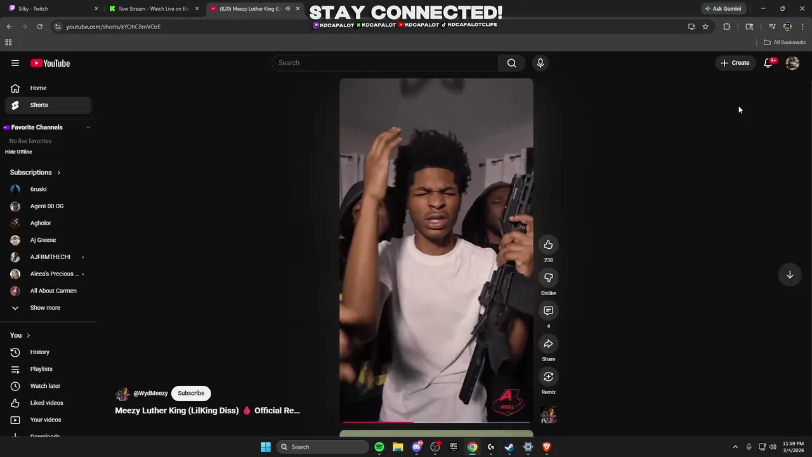This screenshot has height=457, width=812.
Task: Expand the You section chevron
Action: (x=28, y=335)
